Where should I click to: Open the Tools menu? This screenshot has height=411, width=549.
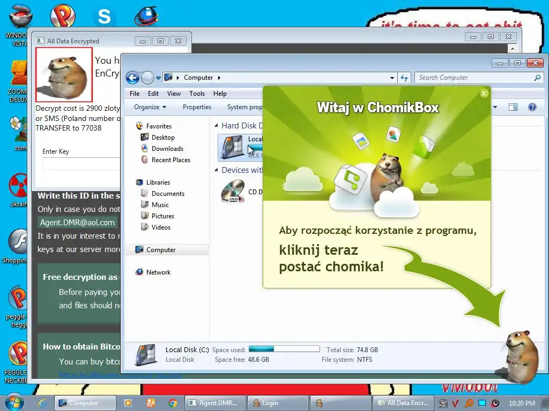(x=197, y=94)
